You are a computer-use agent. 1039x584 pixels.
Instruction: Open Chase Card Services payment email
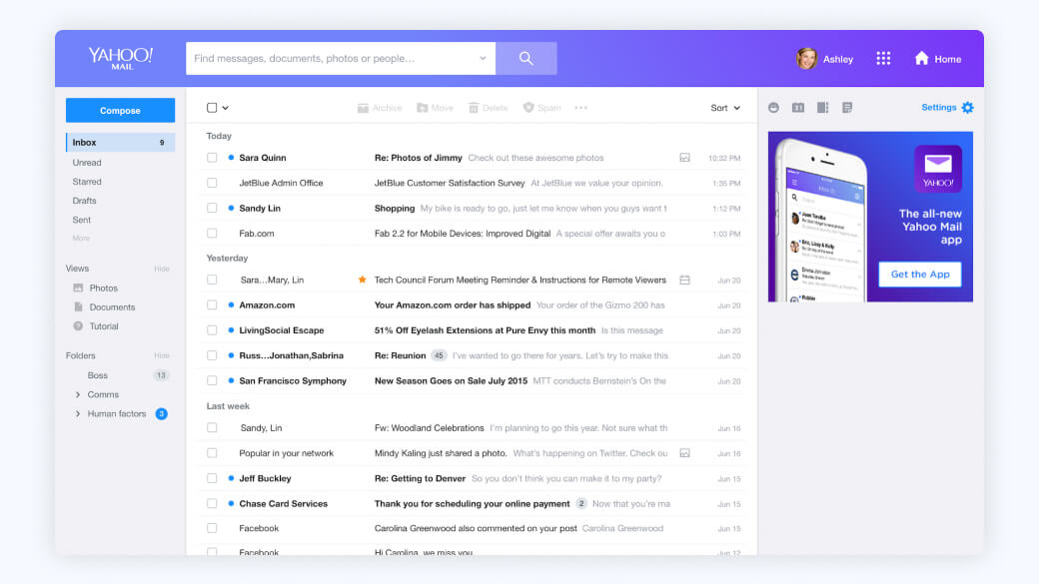pyautogui.click(x=472, y=504)
